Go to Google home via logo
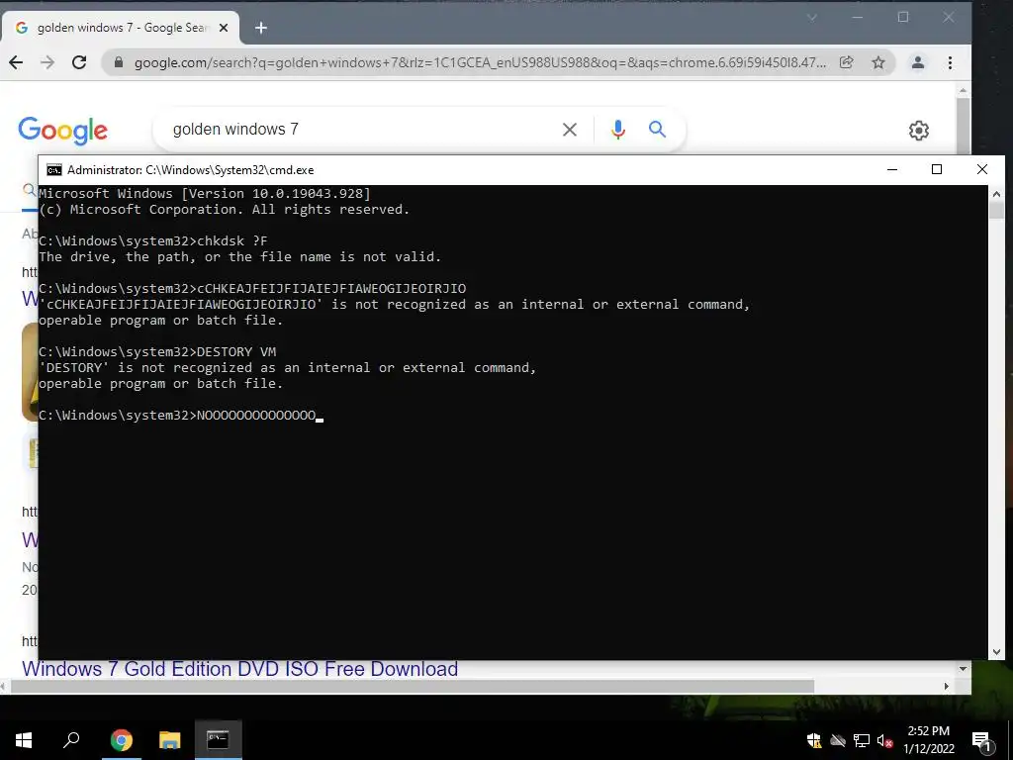The height and width of the screenshot is (760, 1013). click(62, 131)
